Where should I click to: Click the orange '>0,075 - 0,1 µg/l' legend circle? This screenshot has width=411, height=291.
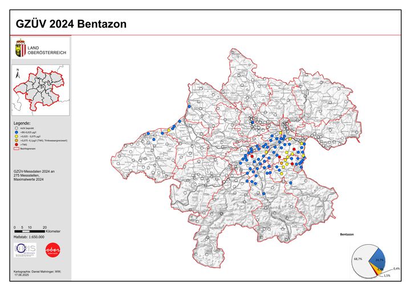(16, 141)
